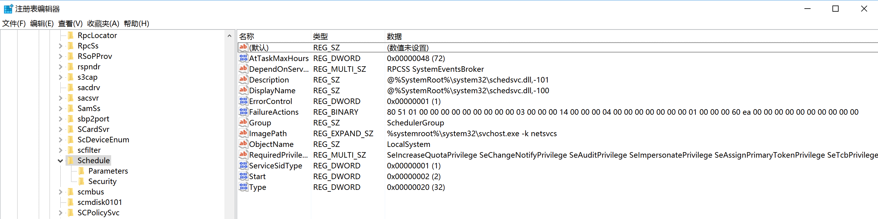Expand the SamSs registry key
The image size is (878, 219).
(x=60, y=109)
